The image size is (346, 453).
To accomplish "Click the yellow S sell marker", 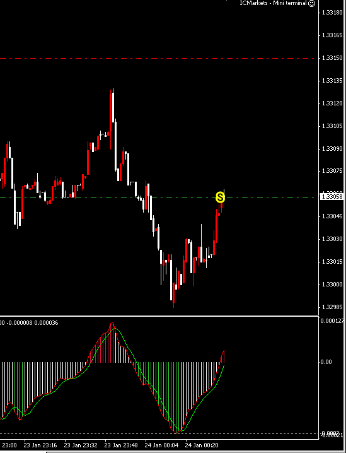I will [220, 197].
